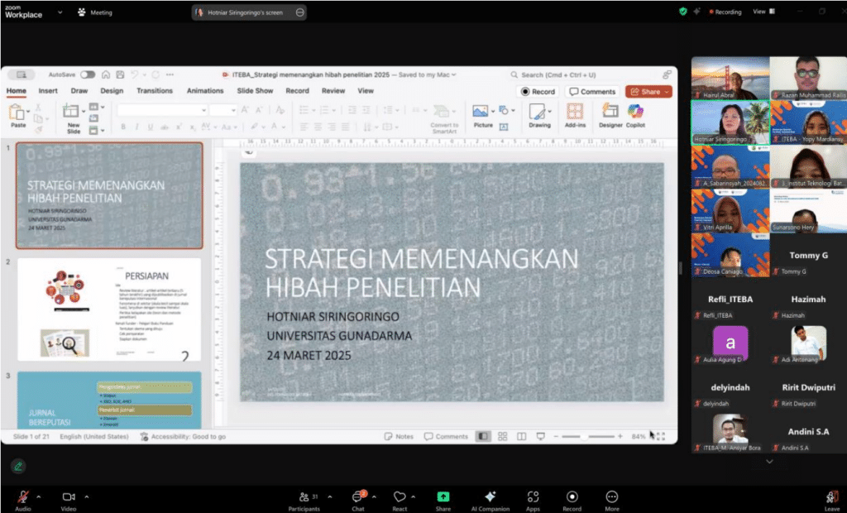Switch to Normal view icon
The image size is (847, 513).
click(483, 436)
